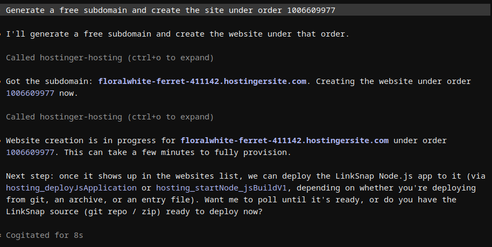Screen dimensions: 492x247
Task: Click "I'll generate a free subdomain" response line
Action: [178, 34]
